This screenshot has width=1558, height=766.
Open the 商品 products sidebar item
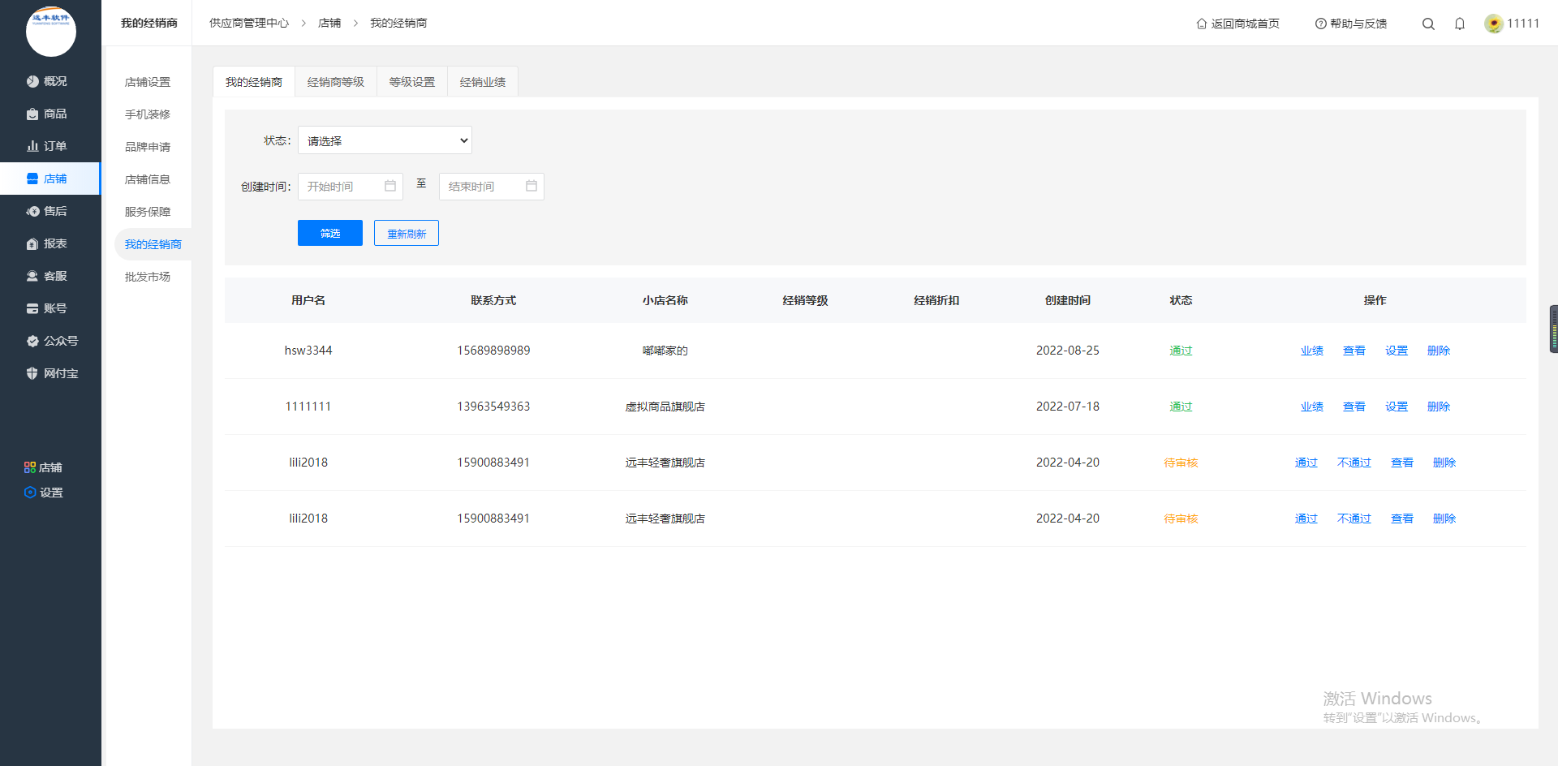(x=47, y=114)
